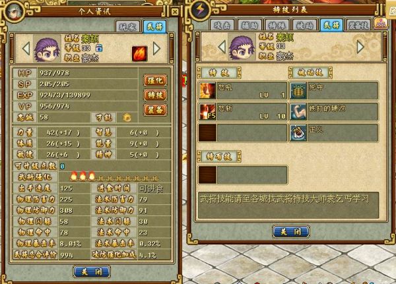Go to previous general in 特技列表 panel
Screen dimensions: 396x284
222,47
